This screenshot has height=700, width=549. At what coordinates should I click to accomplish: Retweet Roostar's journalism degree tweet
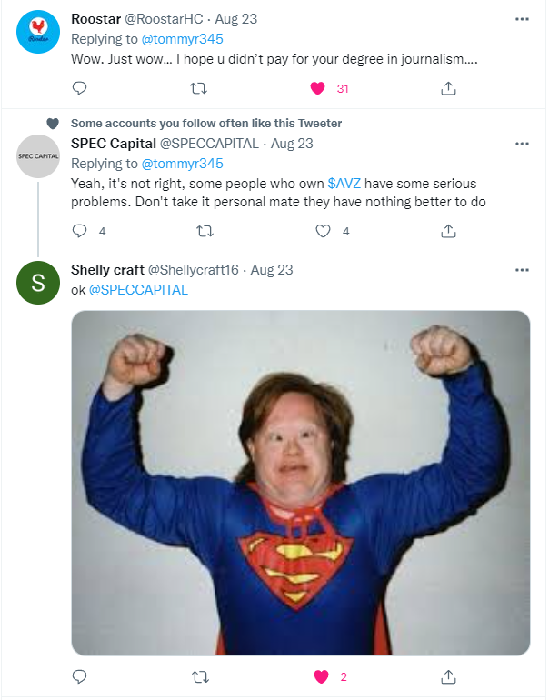click(199, 88)
